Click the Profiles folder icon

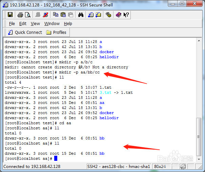48,33
